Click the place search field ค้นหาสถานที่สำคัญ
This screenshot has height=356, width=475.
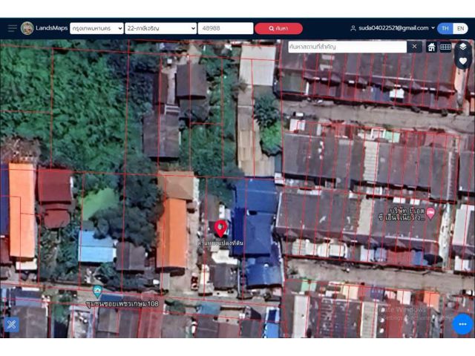[347, 47]
